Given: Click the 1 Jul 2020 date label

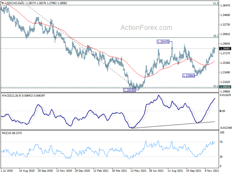Looking at the screenshot, I should click(7, 171).
